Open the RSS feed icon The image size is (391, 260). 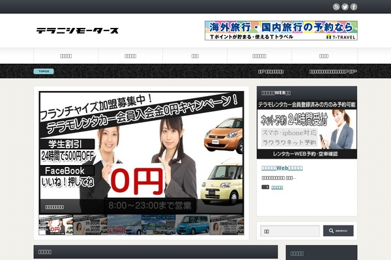coord(336,6)
